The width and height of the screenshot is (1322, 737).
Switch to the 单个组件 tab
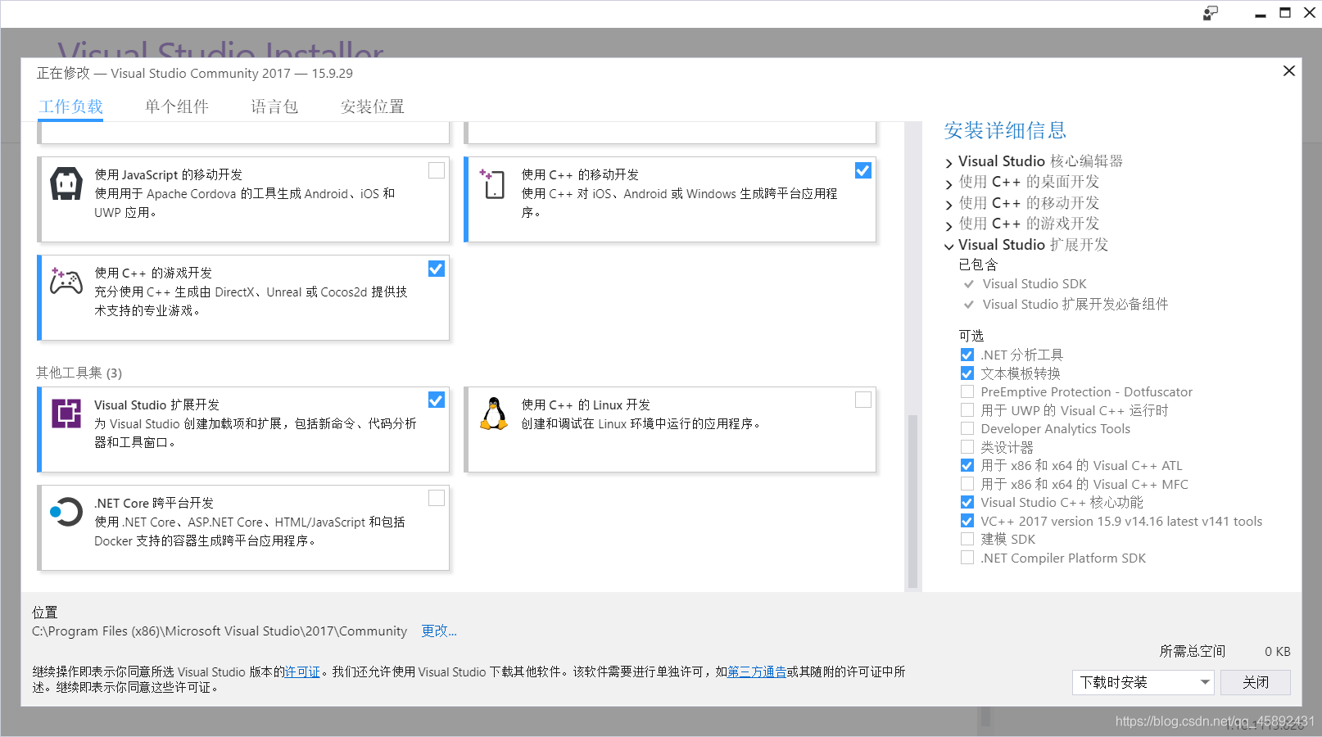point(177,106)
